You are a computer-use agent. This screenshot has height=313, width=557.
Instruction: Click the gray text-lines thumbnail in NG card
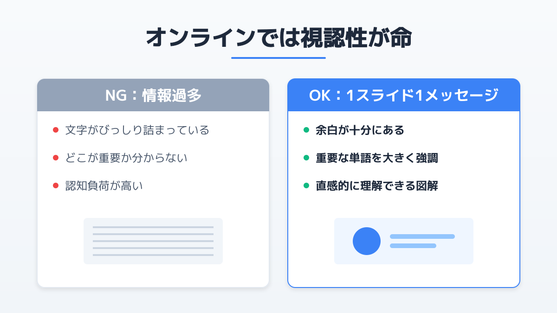(x=153, y=241)
